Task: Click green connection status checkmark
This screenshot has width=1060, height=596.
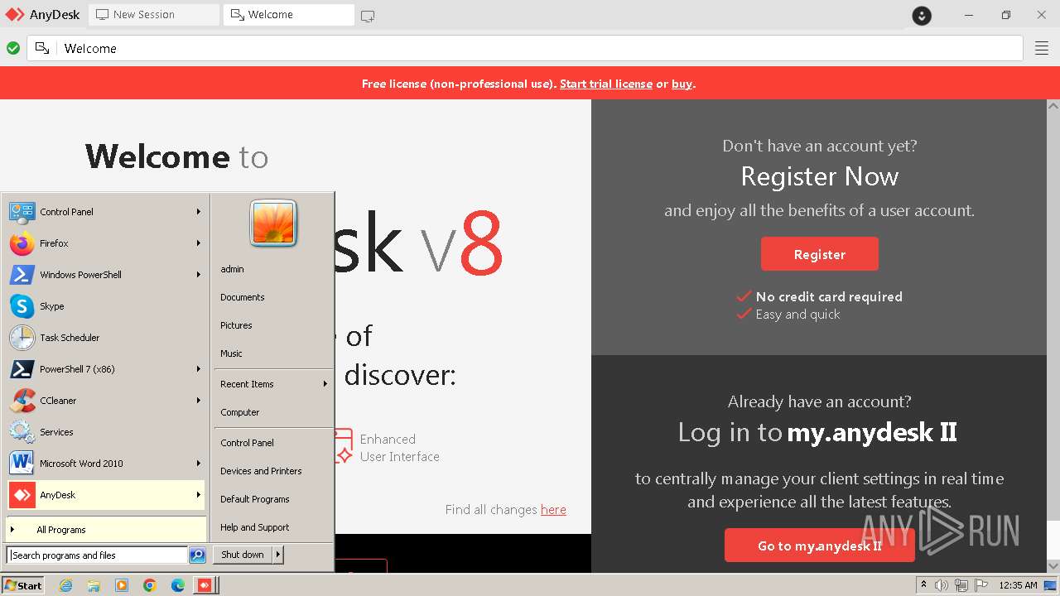Action: coord(13,49)
